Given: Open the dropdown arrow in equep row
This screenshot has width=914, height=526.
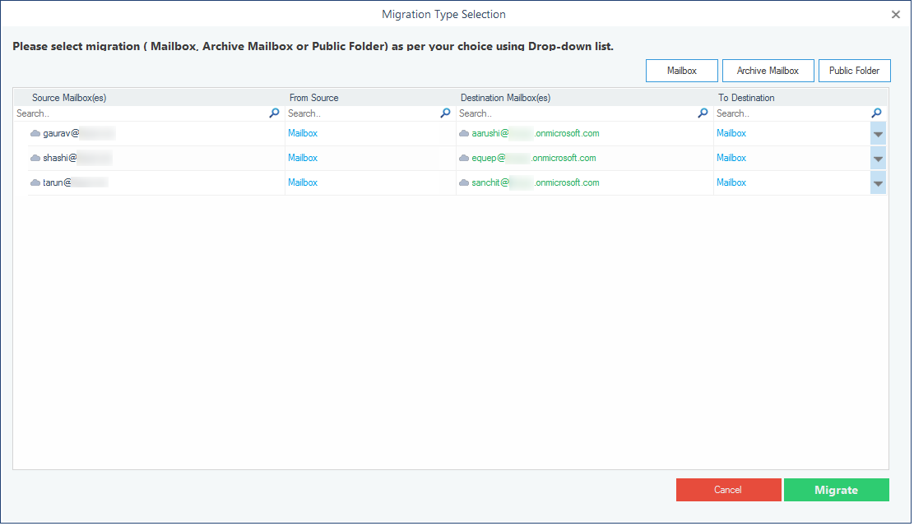Looking at the screenshot, I should [x=878, y=159].
